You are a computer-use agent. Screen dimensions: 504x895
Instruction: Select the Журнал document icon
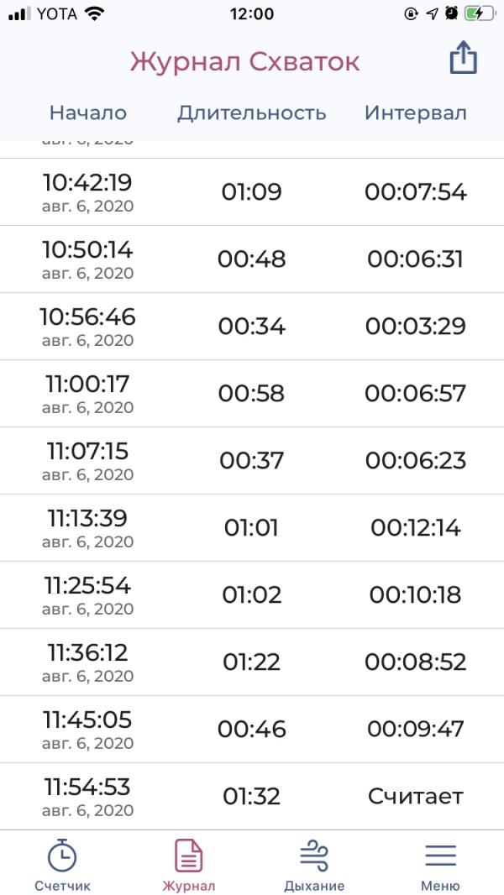[188, 856]
